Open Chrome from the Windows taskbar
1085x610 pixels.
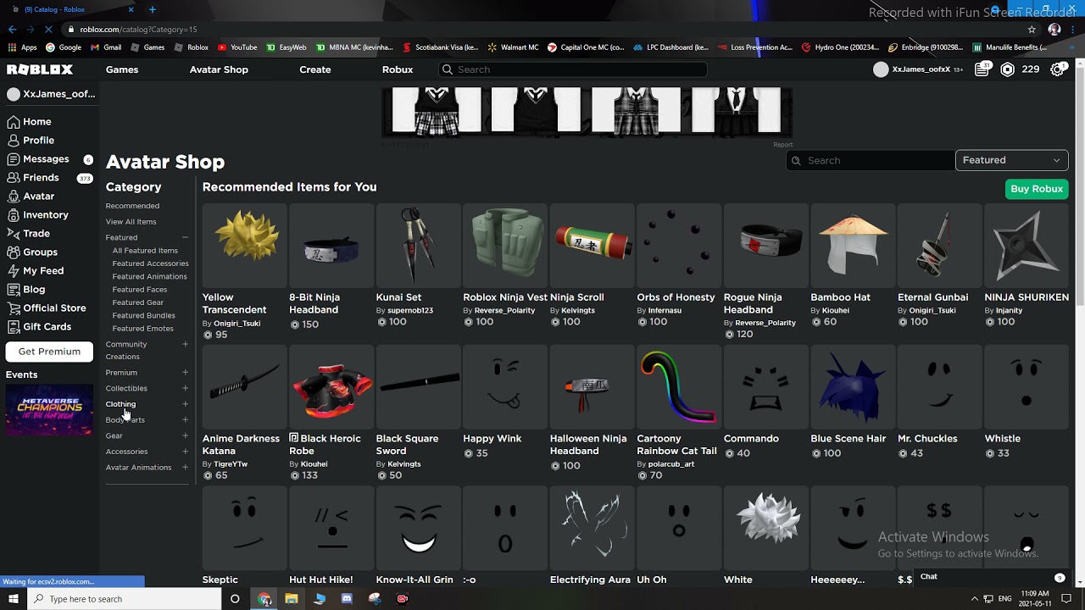(x=264, y=599)
